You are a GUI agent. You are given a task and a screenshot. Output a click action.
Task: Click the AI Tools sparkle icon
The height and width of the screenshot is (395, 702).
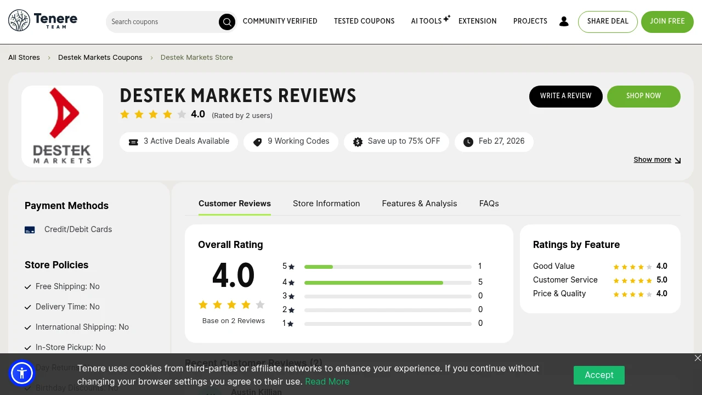point(447,18)
